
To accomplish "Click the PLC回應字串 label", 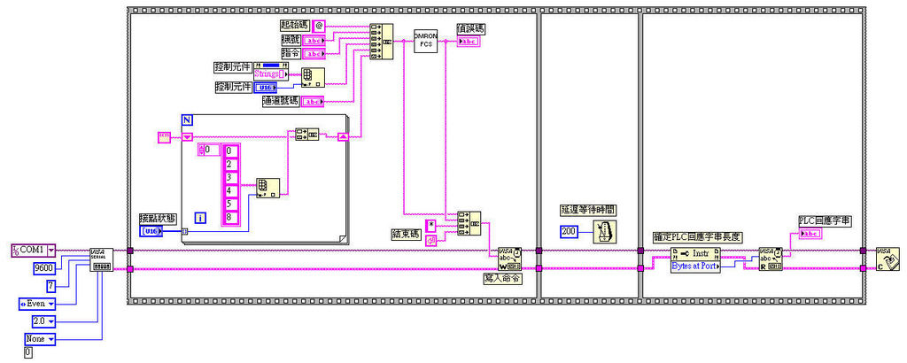I will coord(825,220).
